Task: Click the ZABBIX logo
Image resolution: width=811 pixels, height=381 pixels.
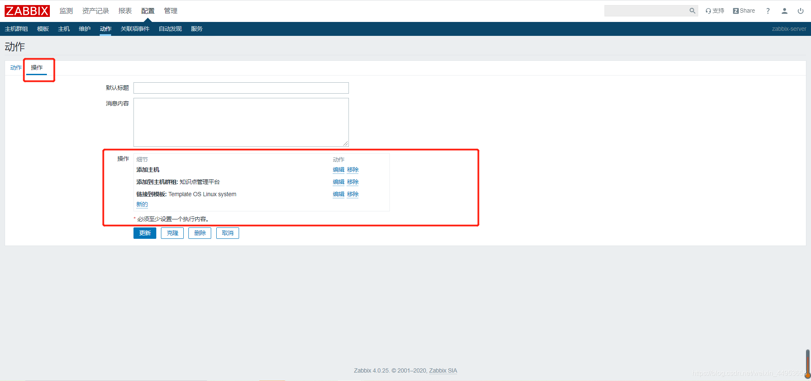Action: [27, 11]
